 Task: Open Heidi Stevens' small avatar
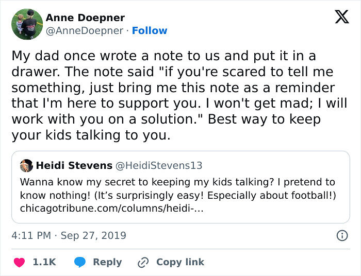tap(26, 166)
